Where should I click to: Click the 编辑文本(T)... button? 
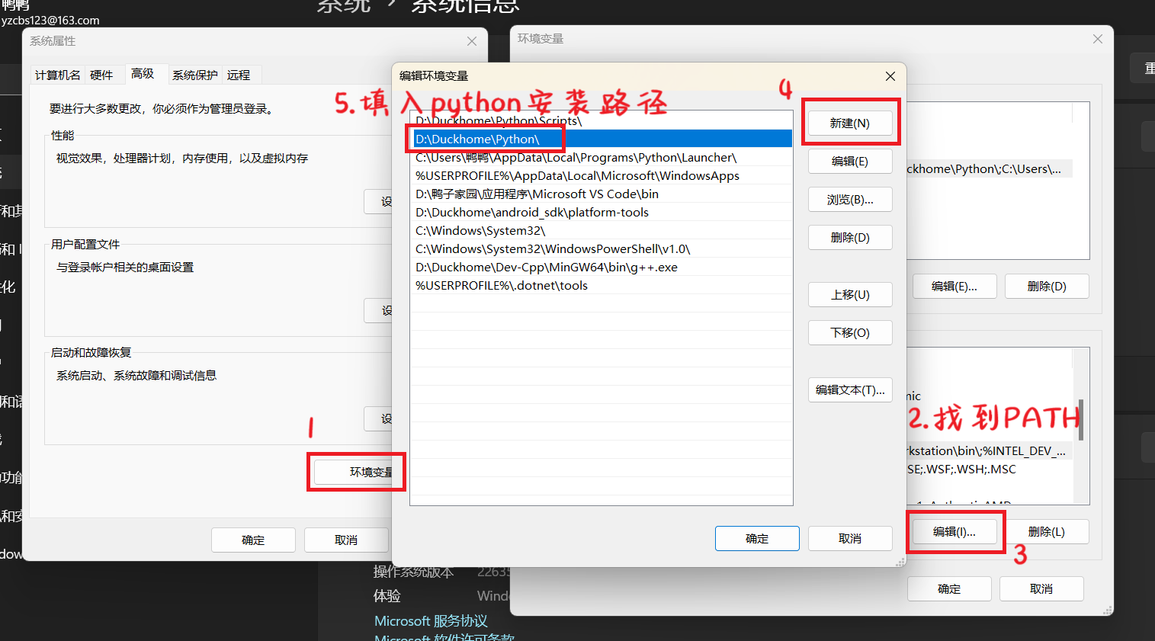[x=850, y=390]
